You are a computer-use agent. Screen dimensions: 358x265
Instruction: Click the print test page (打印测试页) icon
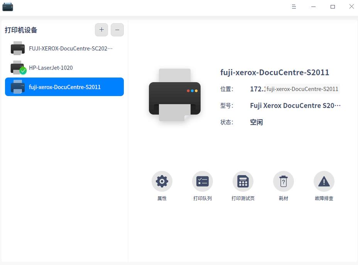pyautogui.click(x=243, y=181)
